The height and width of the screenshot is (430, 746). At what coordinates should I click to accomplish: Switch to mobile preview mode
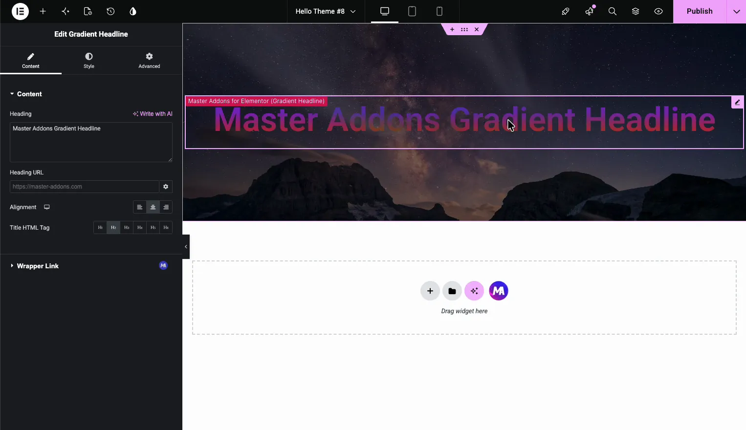pos(439,11)
